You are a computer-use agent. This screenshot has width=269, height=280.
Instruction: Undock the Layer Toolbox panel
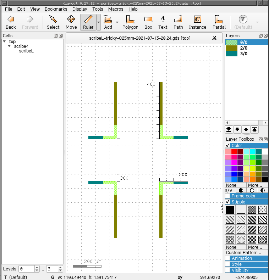(x=260, y=139)
